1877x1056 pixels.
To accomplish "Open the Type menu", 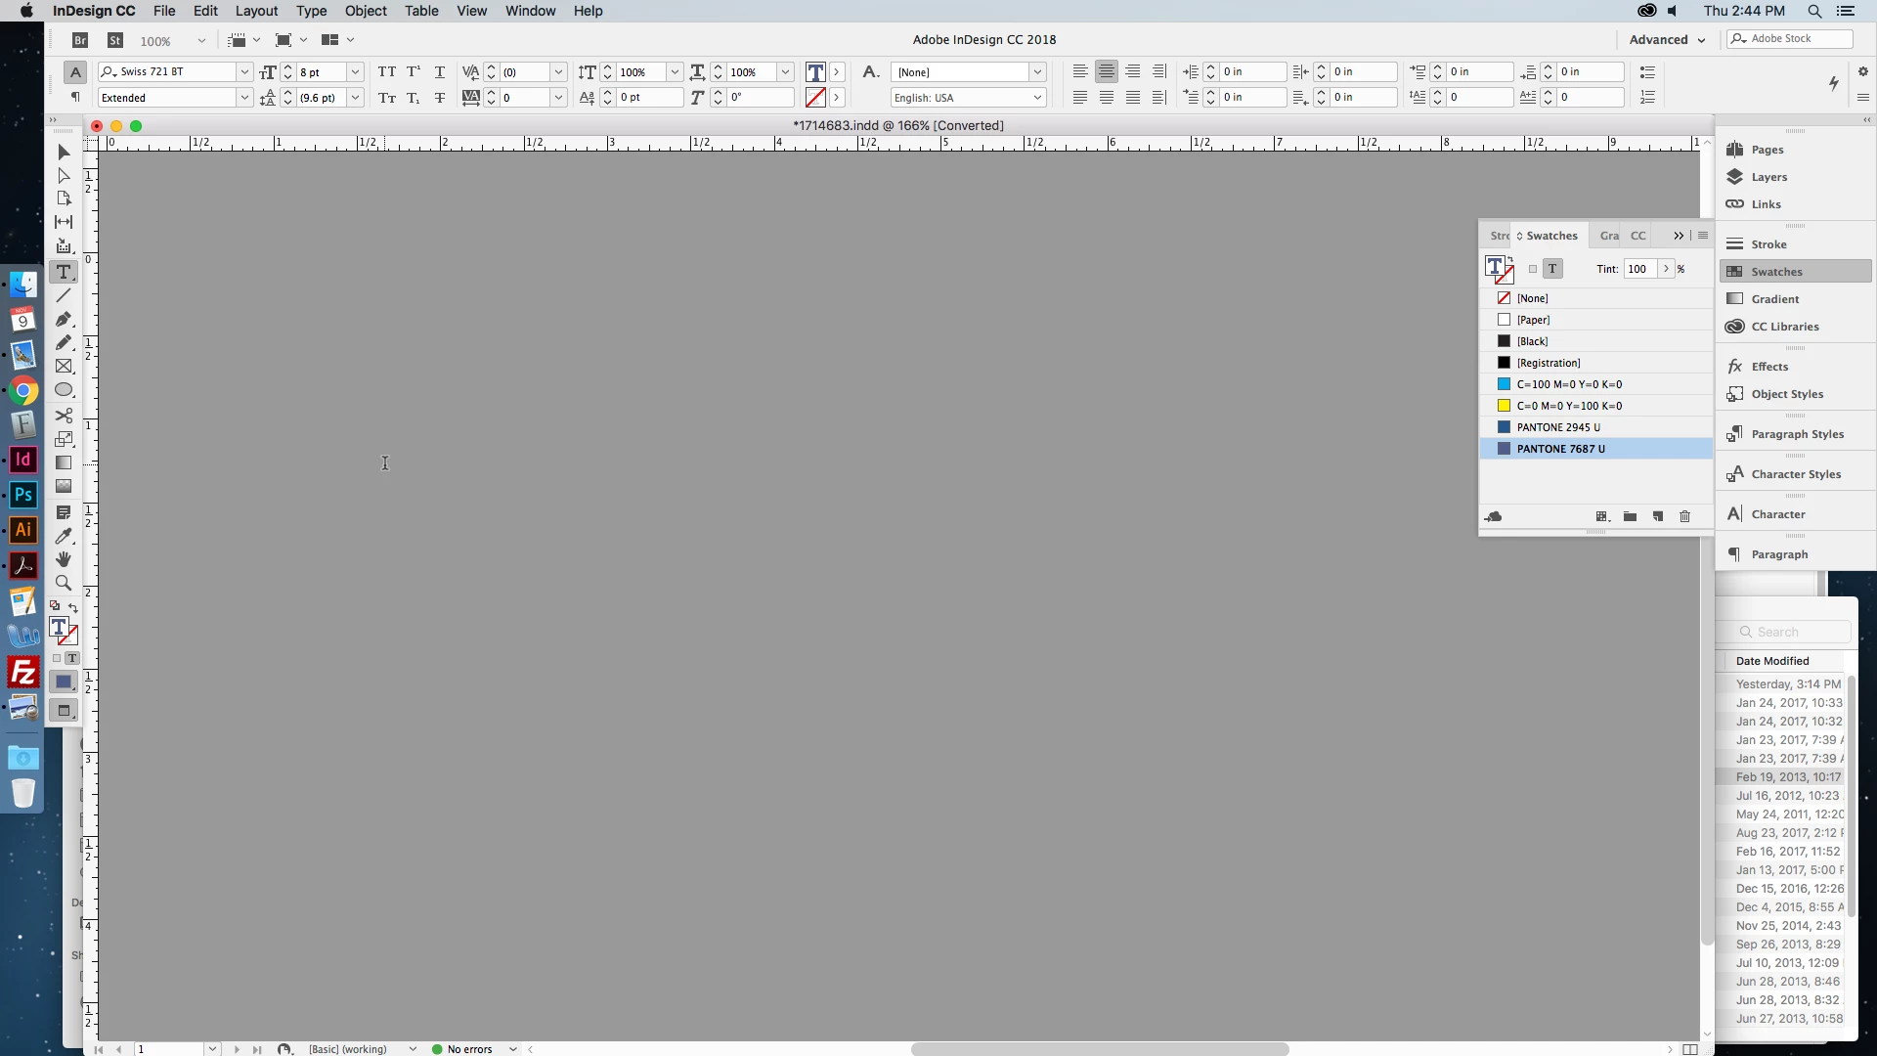I will point(311,11).
